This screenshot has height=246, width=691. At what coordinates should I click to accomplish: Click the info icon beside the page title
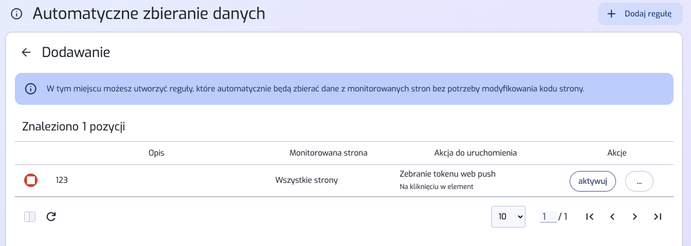click(x=16, y=14)
